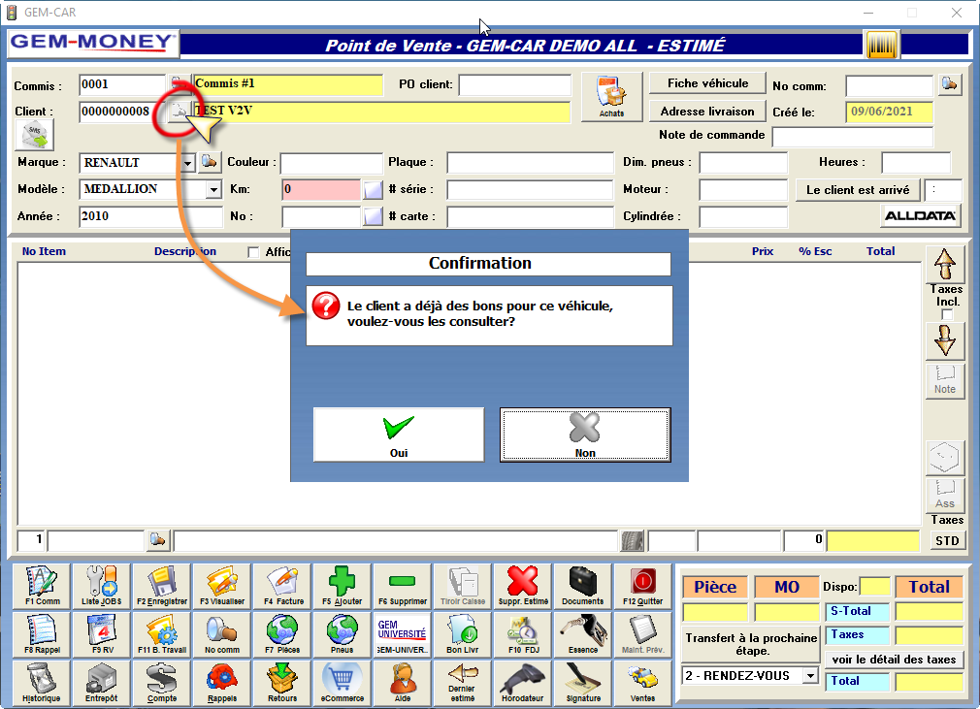Open the Documents briefcase icon

pos(582,586)
